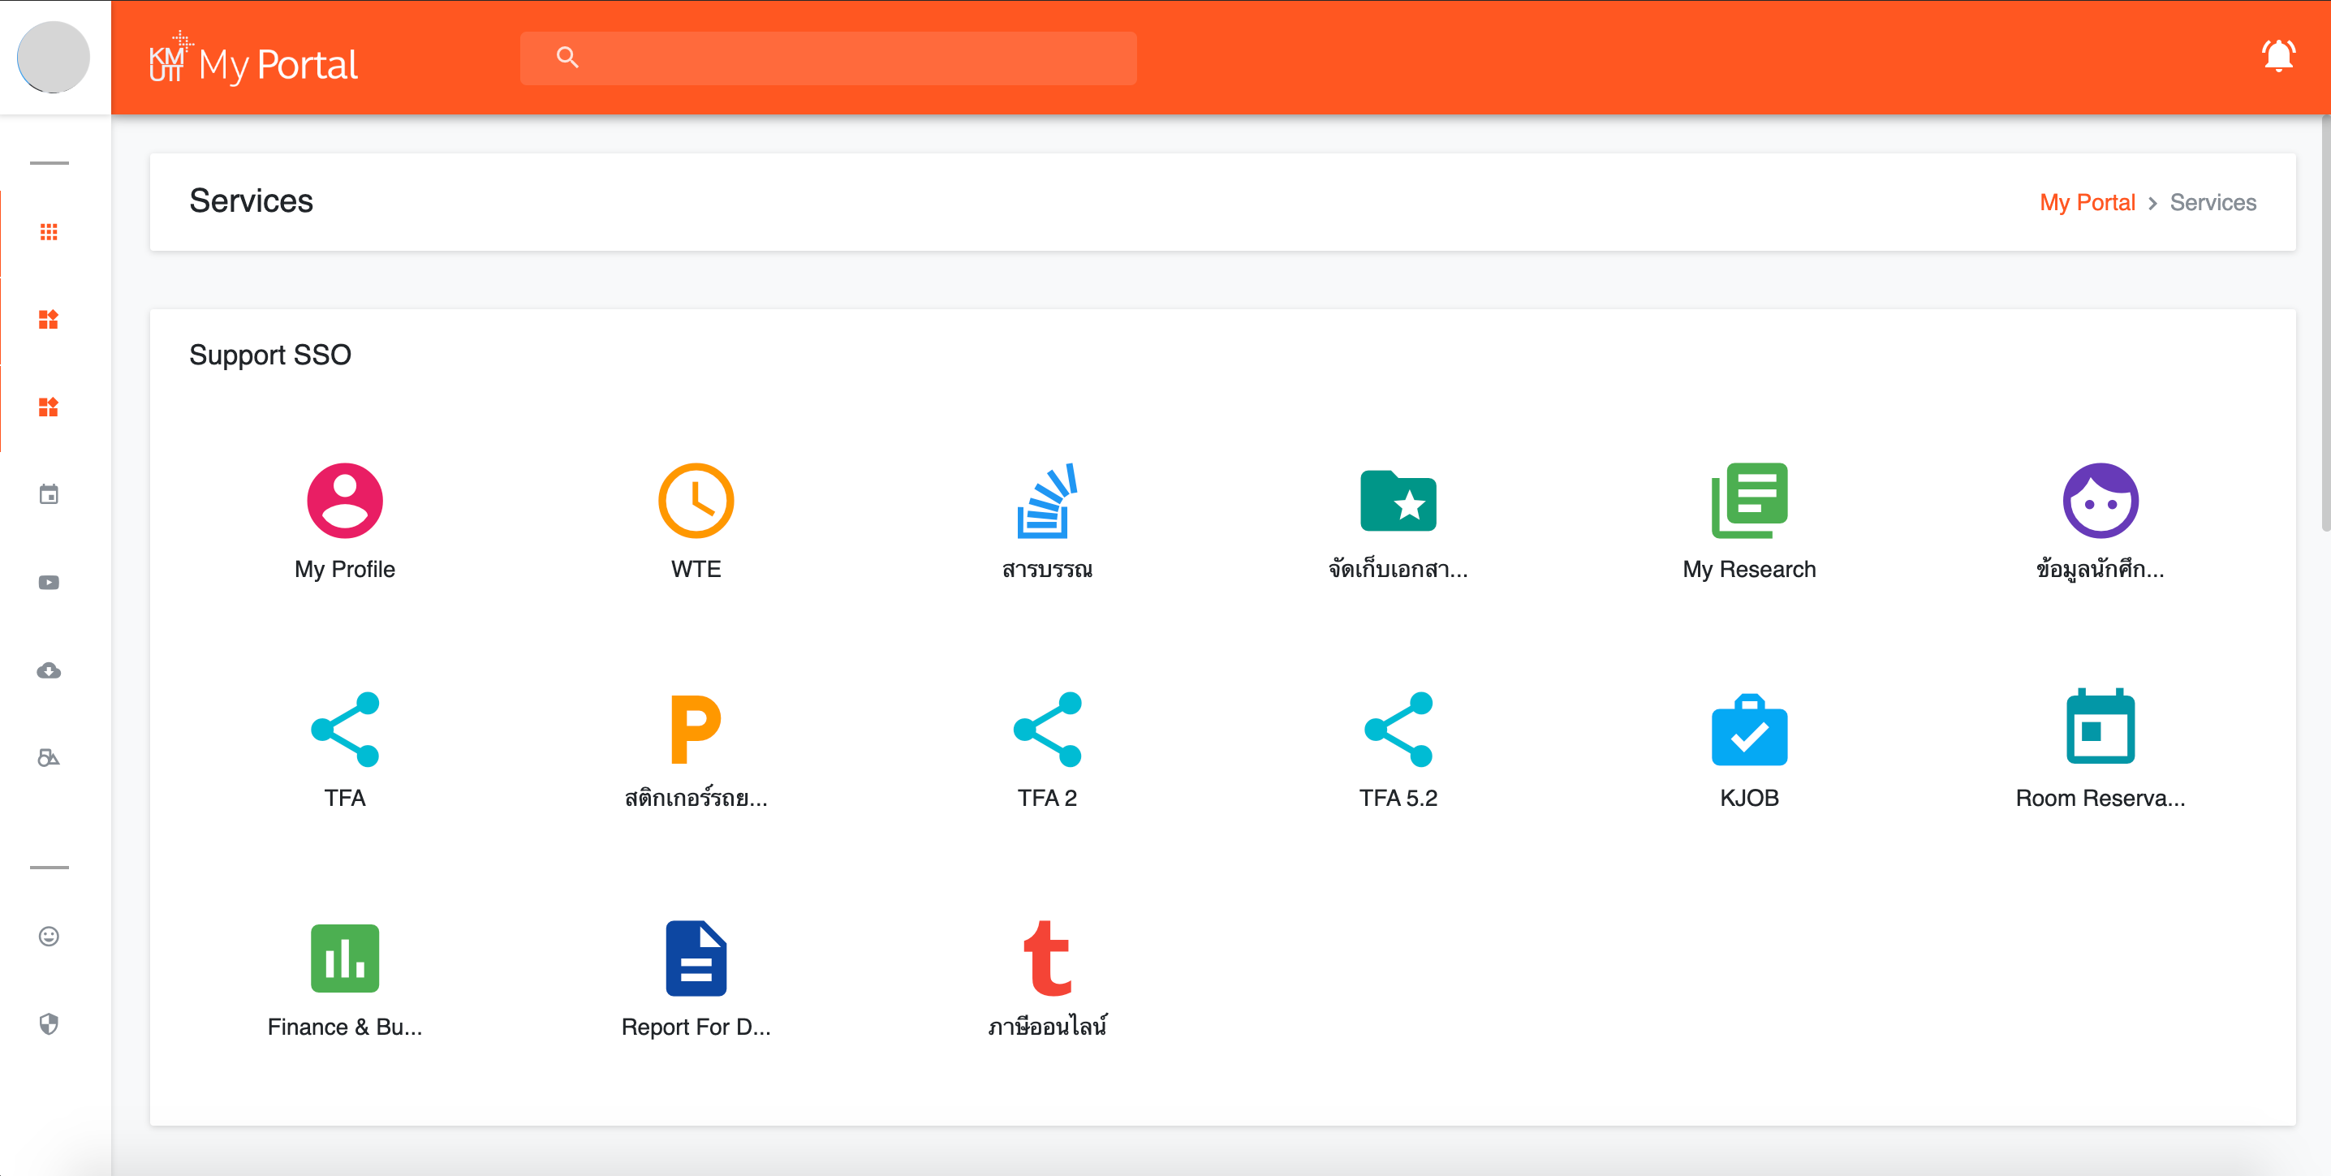Open the TFA 5.2 service

click(x=1397, y=730)
